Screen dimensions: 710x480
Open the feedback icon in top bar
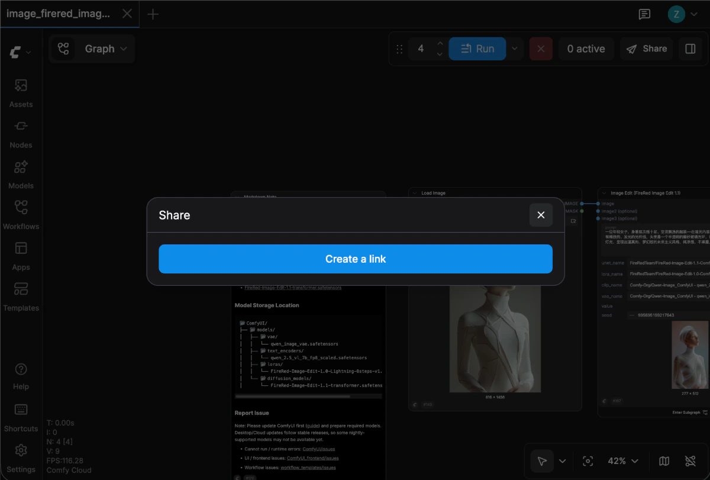click(x=644, y=14)
